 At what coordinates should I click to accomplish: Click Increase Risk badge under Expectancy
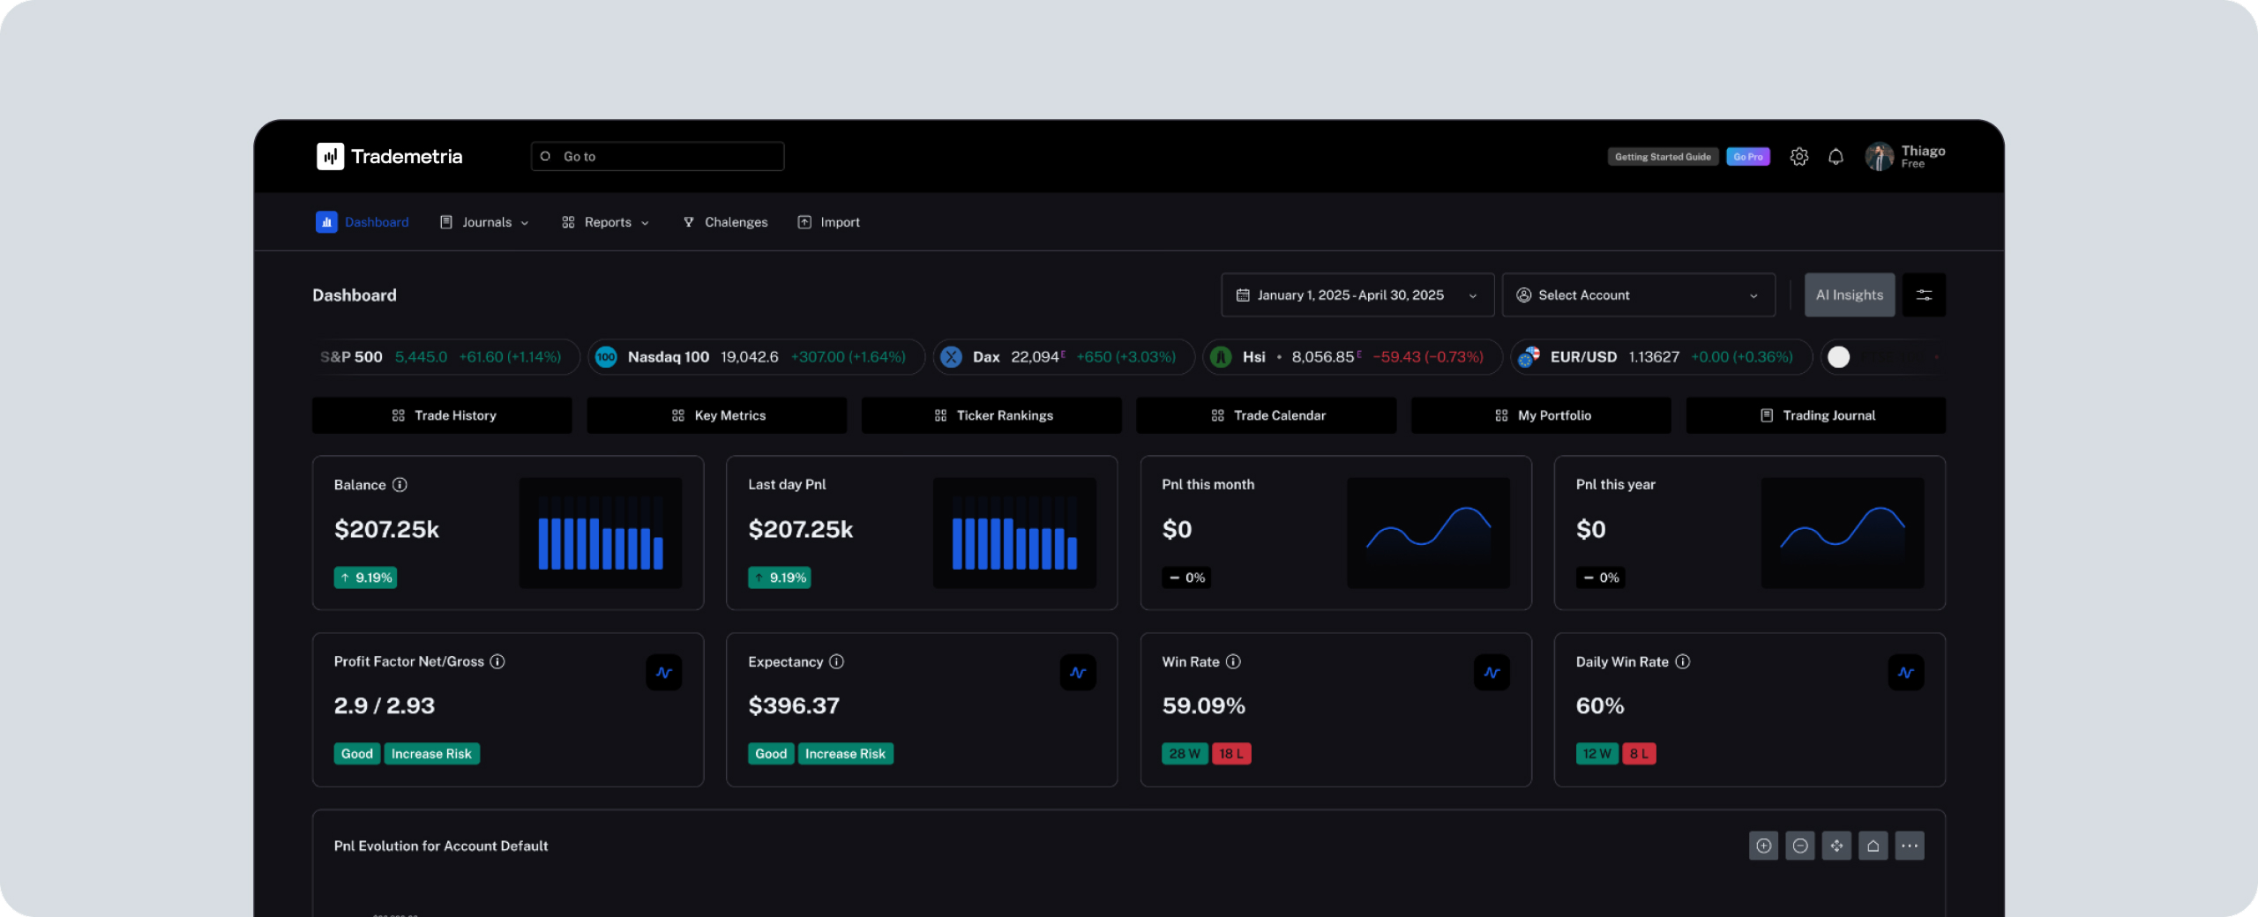[x=845, y=754]
